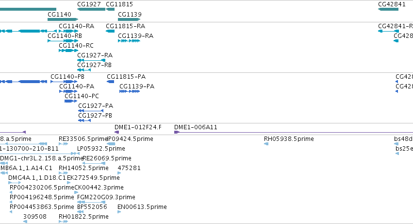Open transcript CG11815-RA label
Image resolution: width=413 pixels, height=224 pixels.
tap(125, 26)
